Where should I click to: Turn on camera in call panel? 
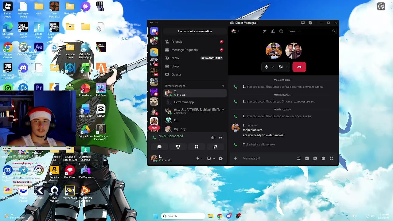pos(280,67)
